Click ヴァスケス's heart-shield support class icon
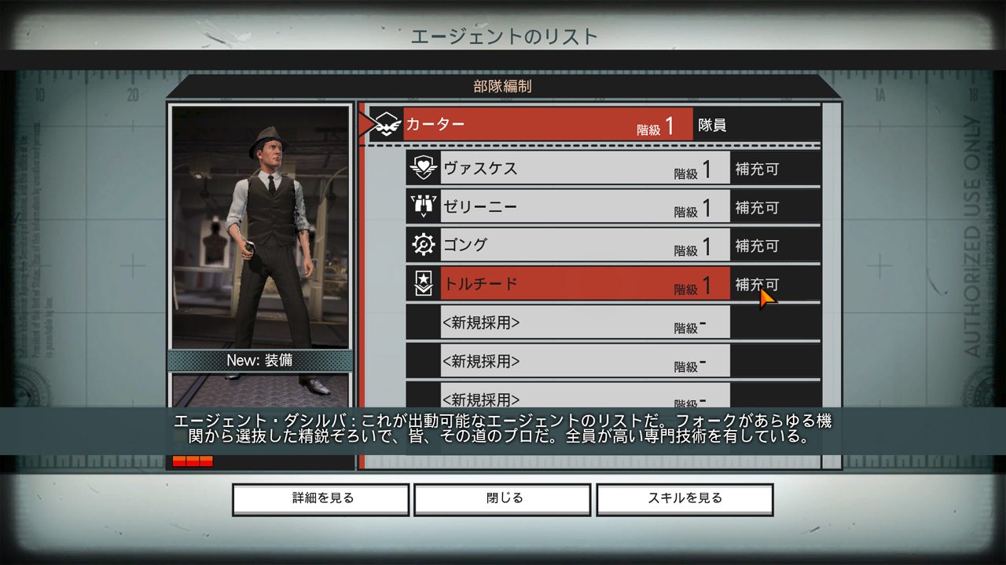This screenshot has height=565, width=1006. [x=423, y=168]
